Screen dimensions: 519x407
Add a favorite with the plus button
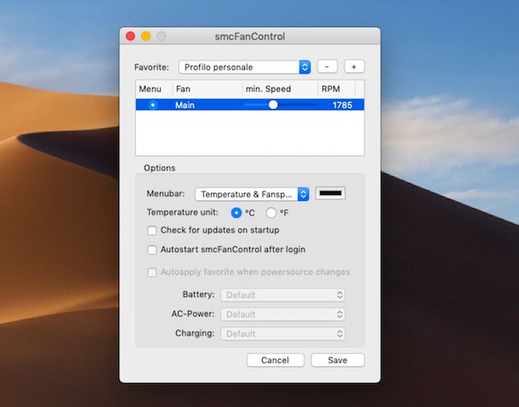(354, 67)
